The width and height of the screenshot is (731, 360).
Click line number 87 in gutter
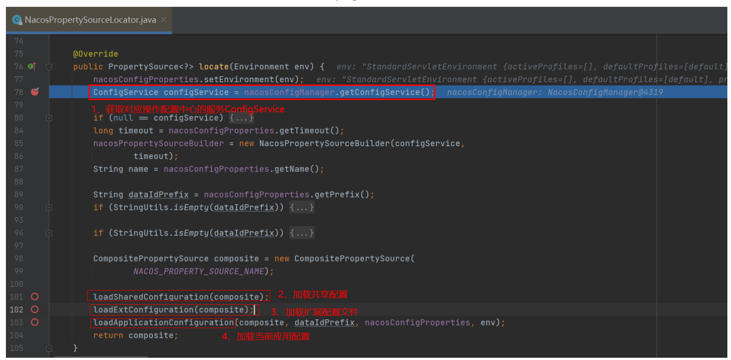[19, 169]
